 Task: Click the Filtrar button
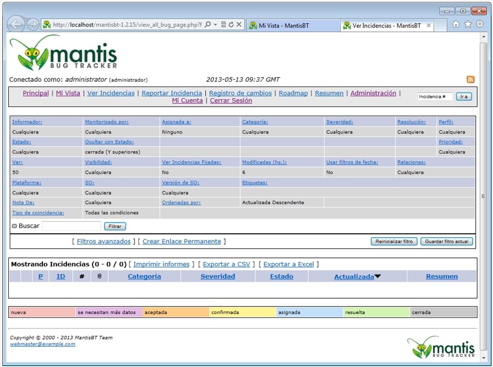tap(115, 226)
